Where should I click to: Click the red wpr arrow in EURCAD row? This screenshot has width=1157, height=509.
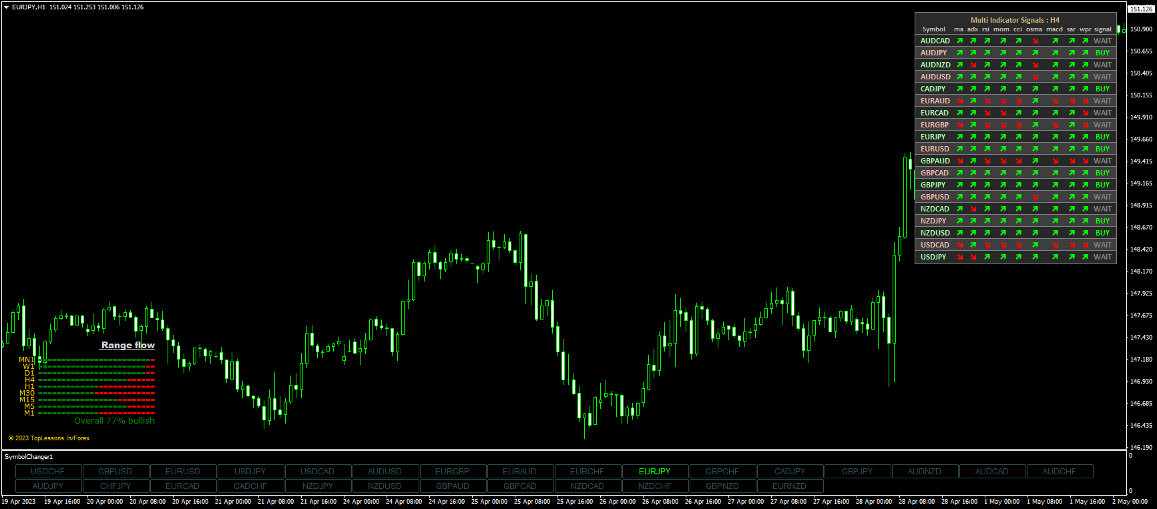pos(1086,113)
